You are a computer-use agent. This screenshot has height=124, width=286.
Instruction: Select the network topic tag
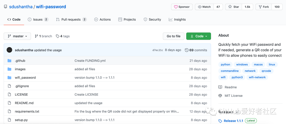pos(250,71)
